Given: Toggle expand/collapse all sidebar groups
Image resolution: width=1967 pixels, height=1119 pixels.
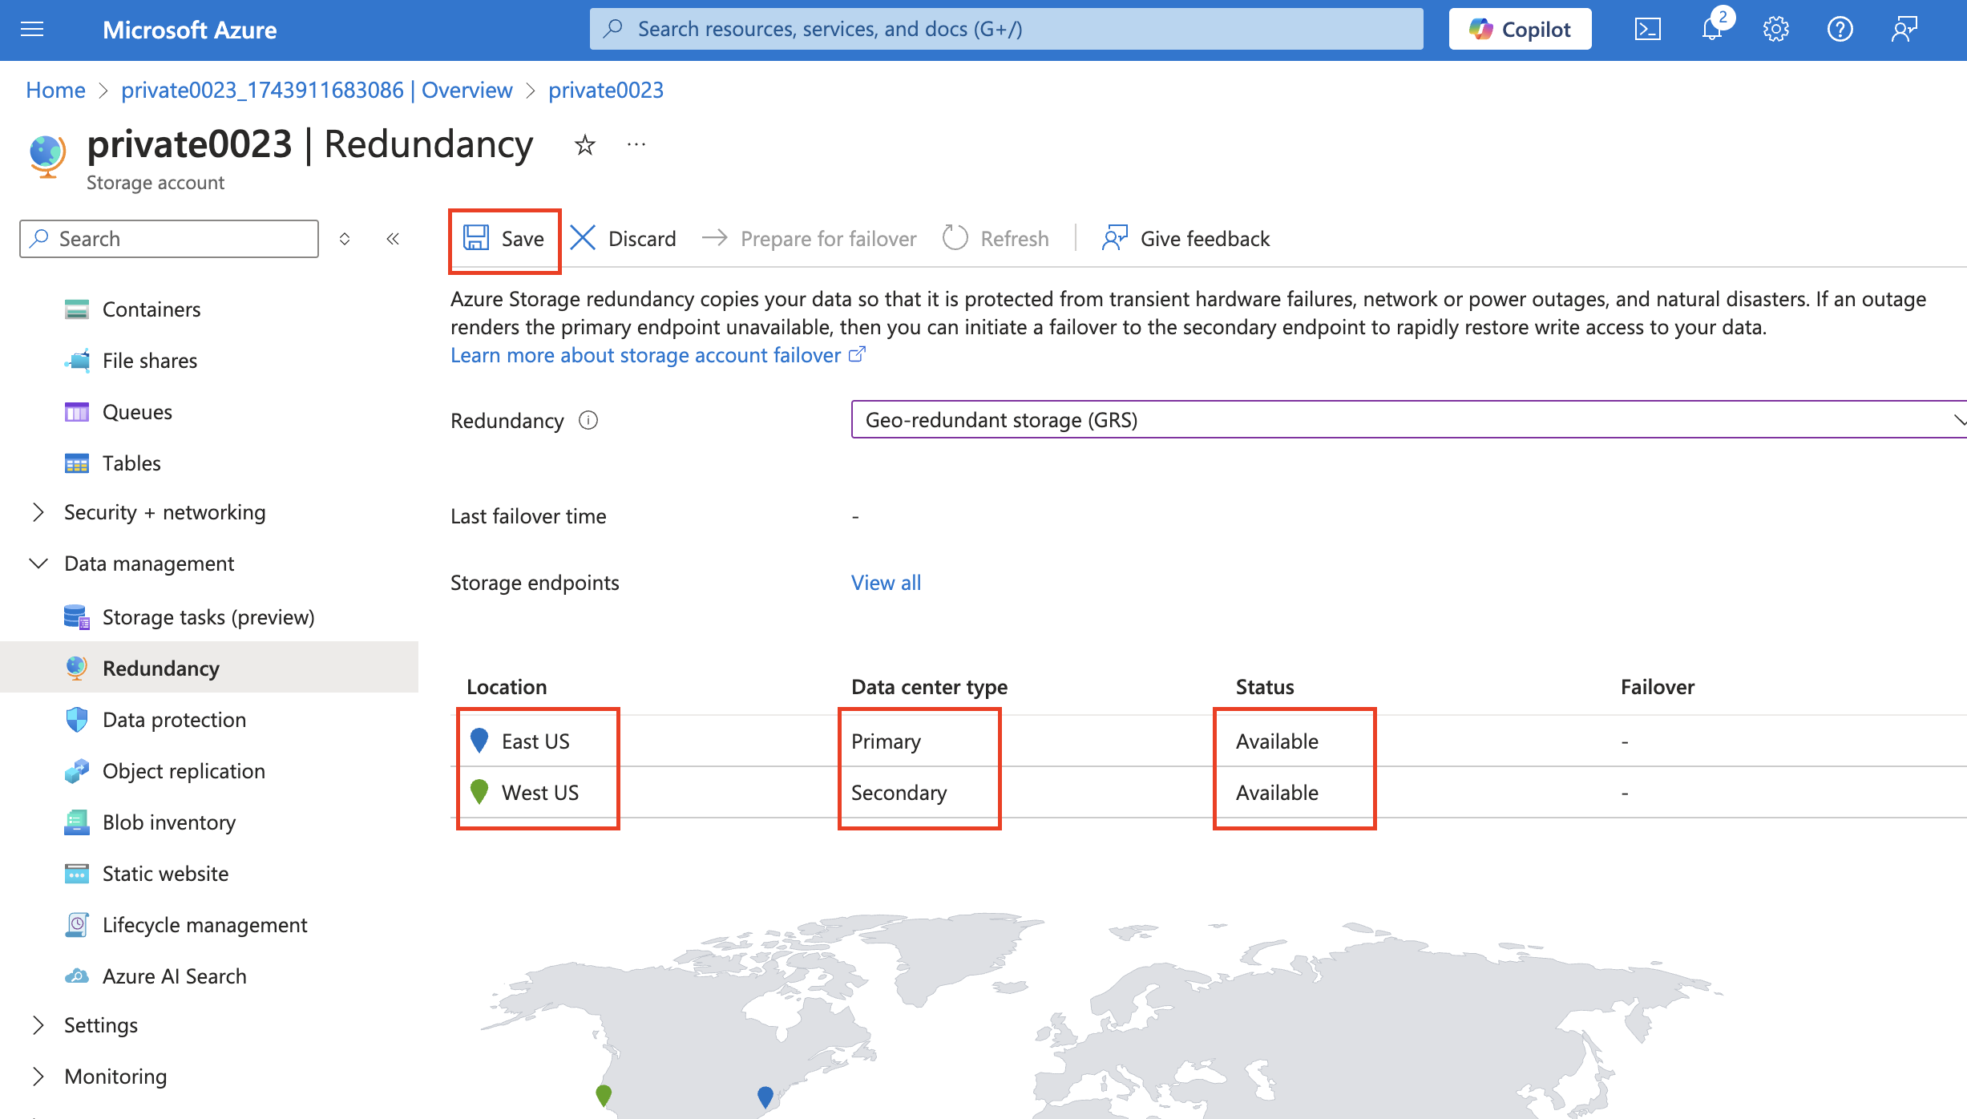Looking at the screenshot, I should coord(345,239).
